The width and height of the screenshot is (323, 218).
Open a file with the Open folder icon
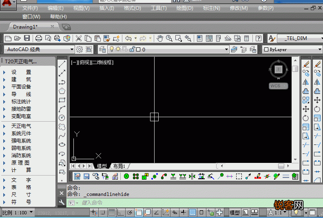(18, 38)
